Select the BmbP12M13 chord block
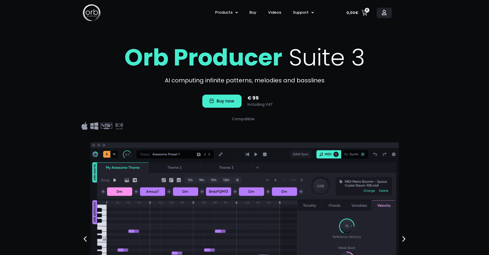489x255 pixels. pyautogui.click(x=219, y=192)
